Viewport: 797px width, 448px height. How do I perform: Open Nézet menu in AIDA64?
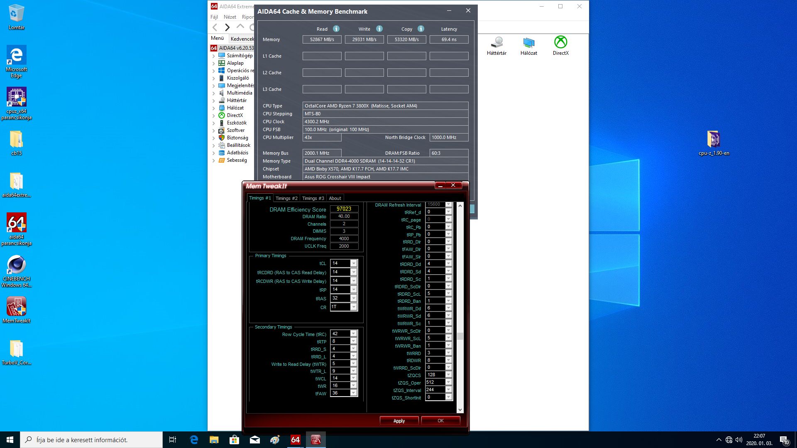230,17
